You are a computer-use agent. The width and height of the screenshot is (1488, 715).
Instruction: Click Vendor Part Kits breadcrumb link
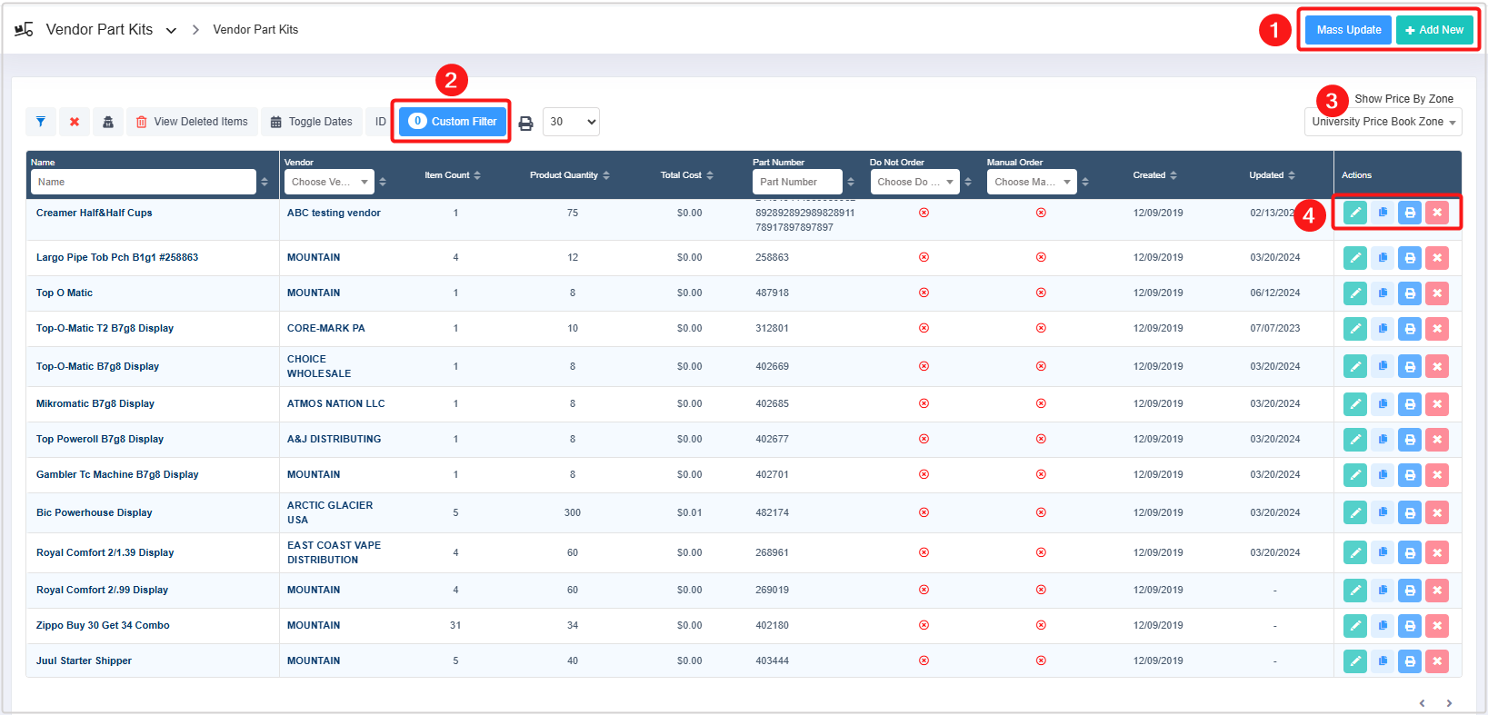point(255,30)
